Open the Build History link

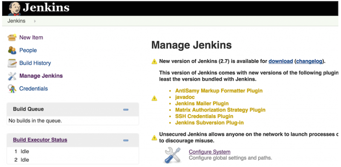[x=35, y=63]
